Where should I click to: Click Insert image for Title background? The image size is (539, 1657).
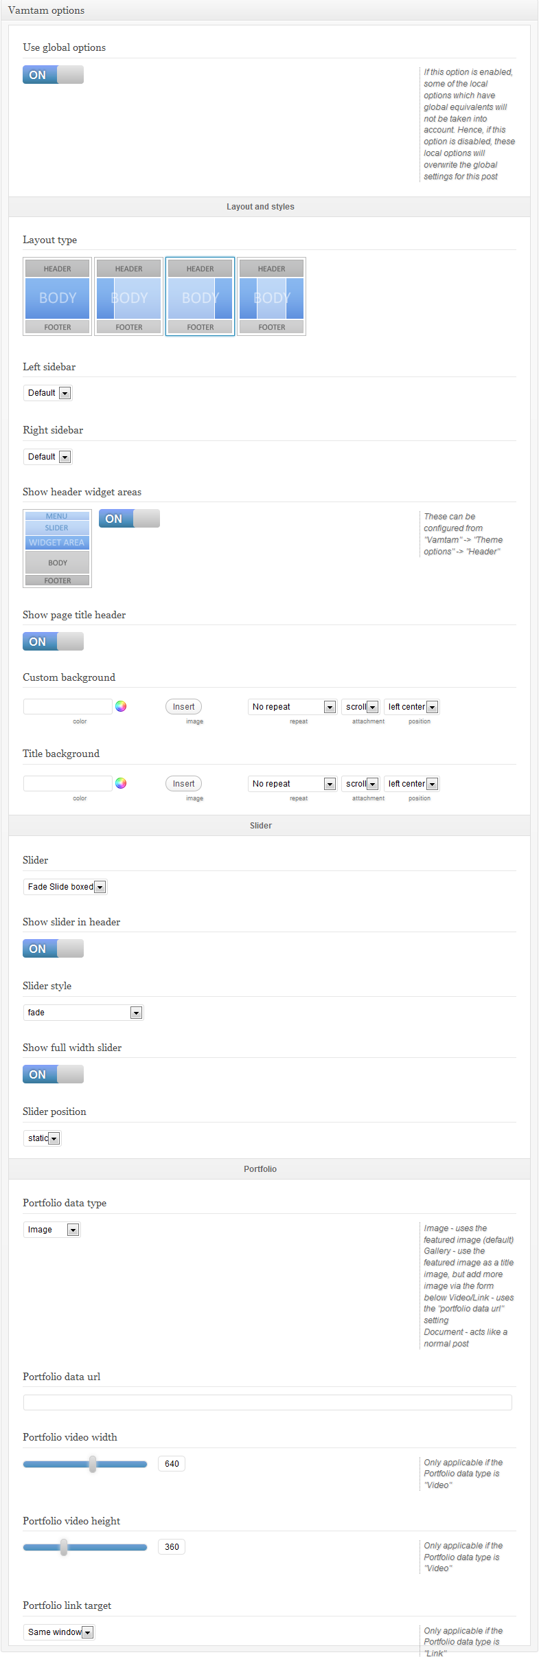pos(183,784)
